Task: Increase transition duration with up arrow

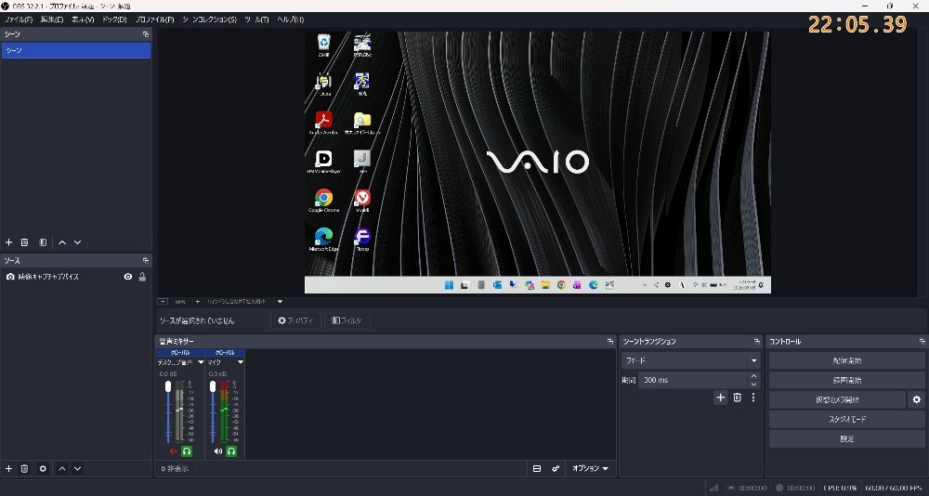Action: click(753, 375)
